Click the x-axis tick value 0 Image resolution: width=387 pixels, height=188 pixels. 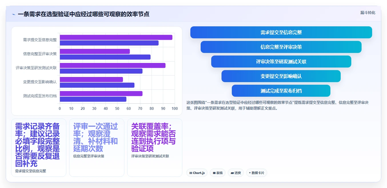[60, 109]
